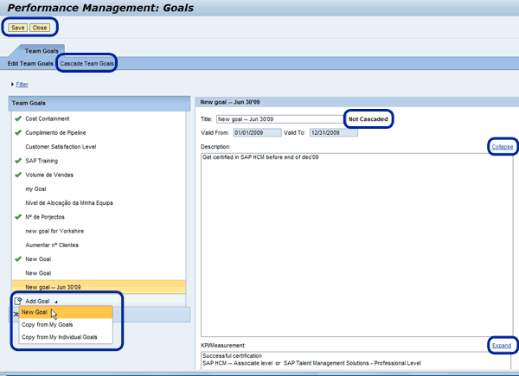
Task: Click green checkmark beside Nº de Porjectos
Action: 18,216
